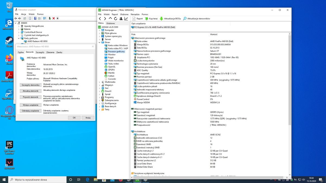This screenshot has width=326, height=183.
Task: Click Device Manager back arrow icon
Action: click(16, 18)
